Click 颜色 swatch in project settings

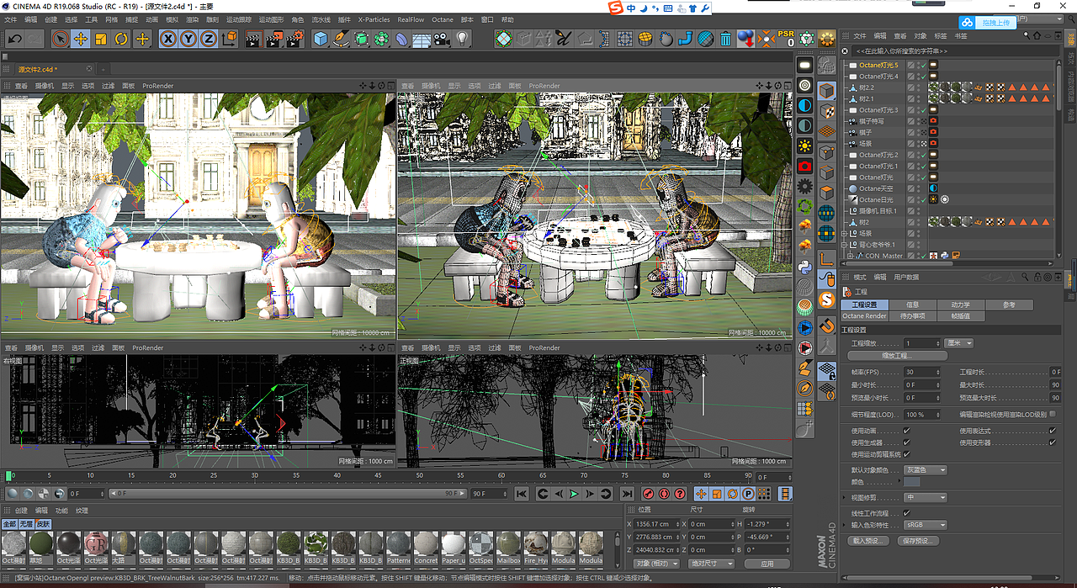(911, 482)
